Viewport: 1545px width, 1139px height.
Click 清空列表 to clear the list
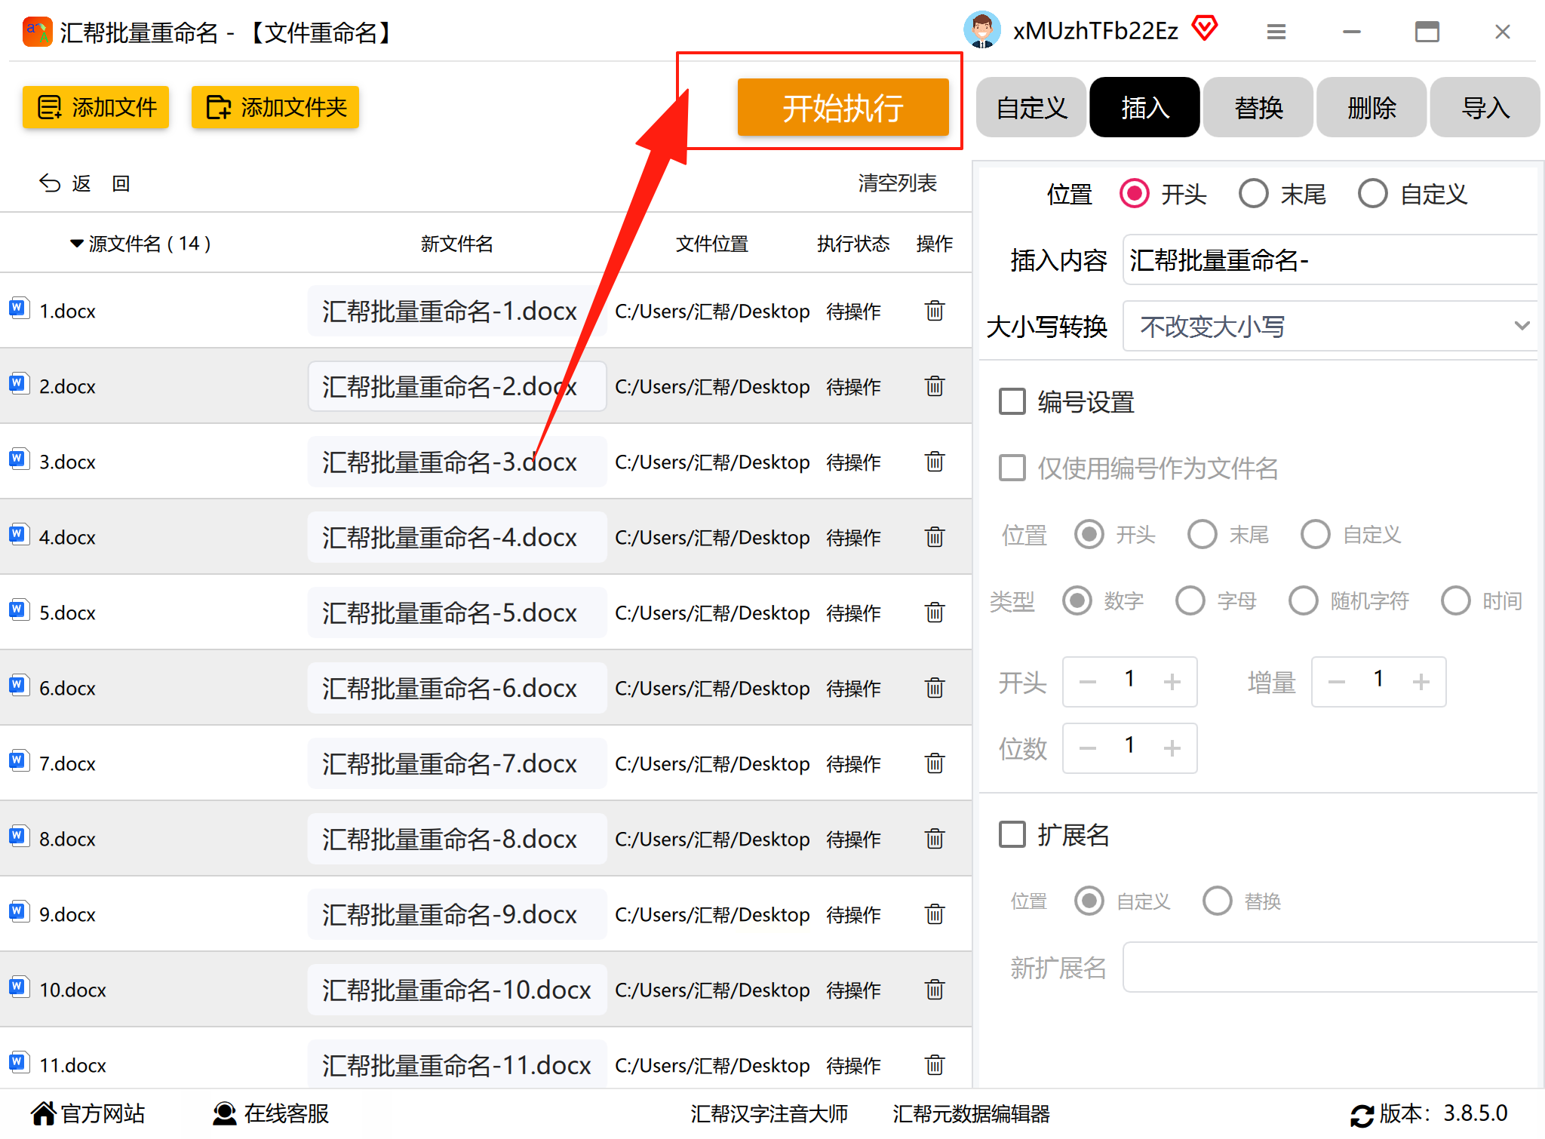(897, 183)
